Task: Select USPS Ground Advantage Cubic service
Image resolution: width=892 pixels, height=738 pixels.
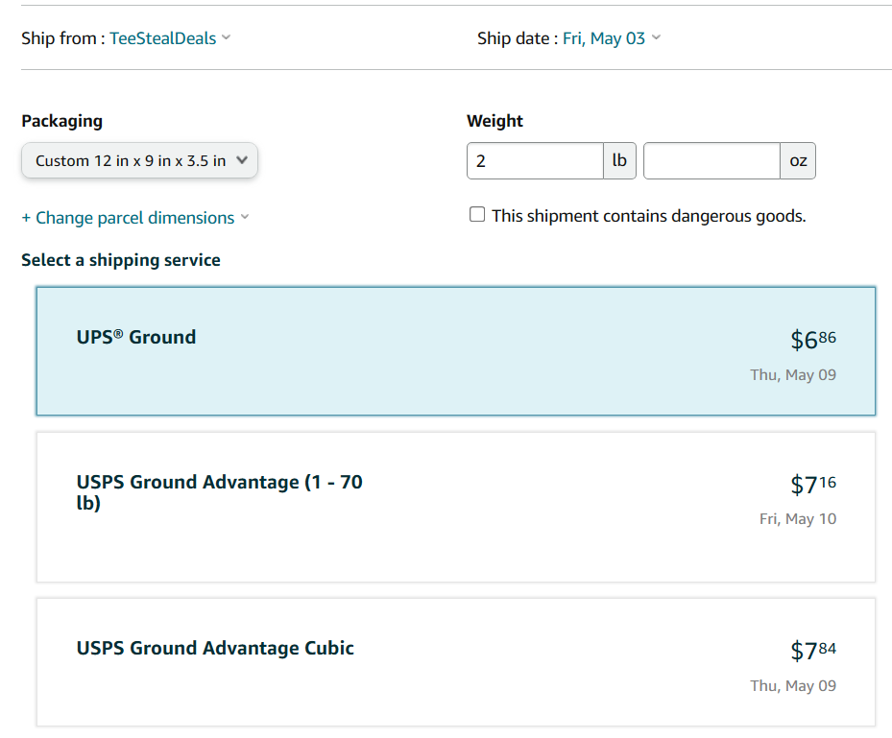Action: point(456,662)
